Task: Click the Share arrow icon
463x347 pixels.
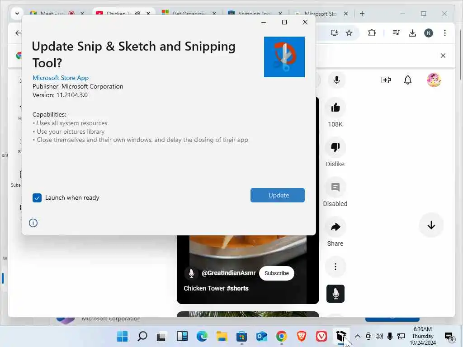Action: click(x=335, y=227)
